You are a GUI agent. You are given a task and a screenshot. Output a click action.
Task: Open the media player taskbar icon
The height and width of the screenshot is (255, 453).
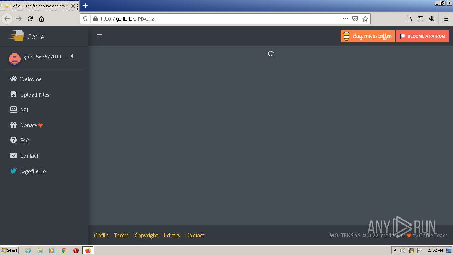click(52, 250)
